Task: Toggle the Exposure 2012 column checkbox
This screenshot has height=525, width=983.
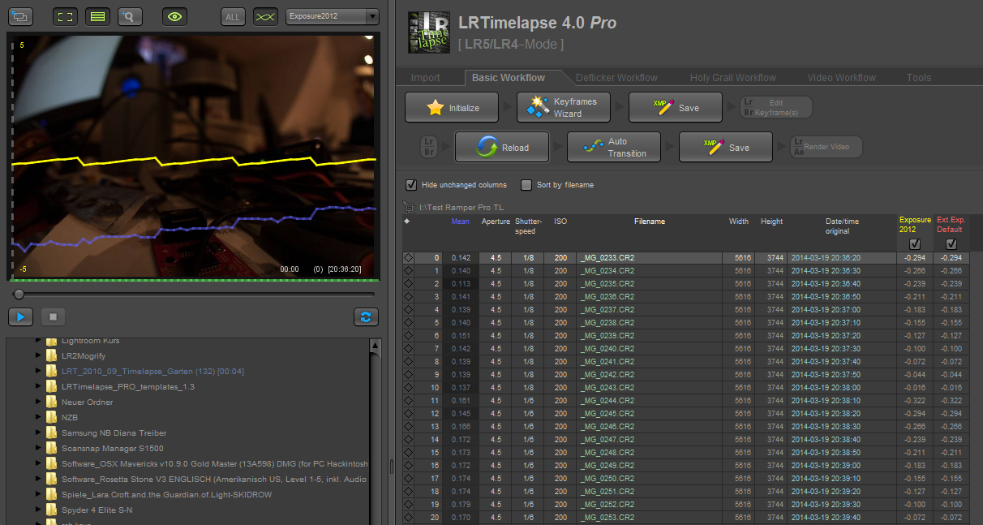Action: click(x=915, y=243)
